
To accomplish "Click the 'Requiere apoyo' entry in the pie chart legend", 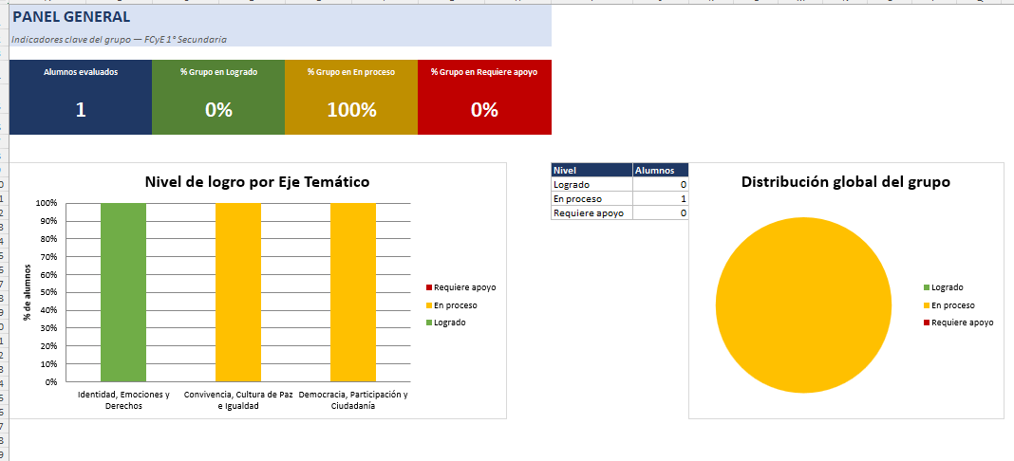I will pos(959,323).
